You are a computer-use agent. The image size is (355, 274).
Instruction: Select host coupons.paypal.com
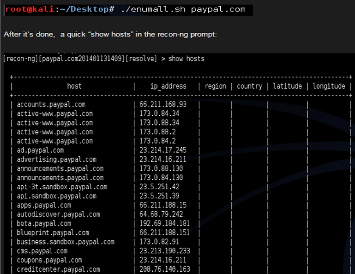pyautogui.click(x=49, y=260)
